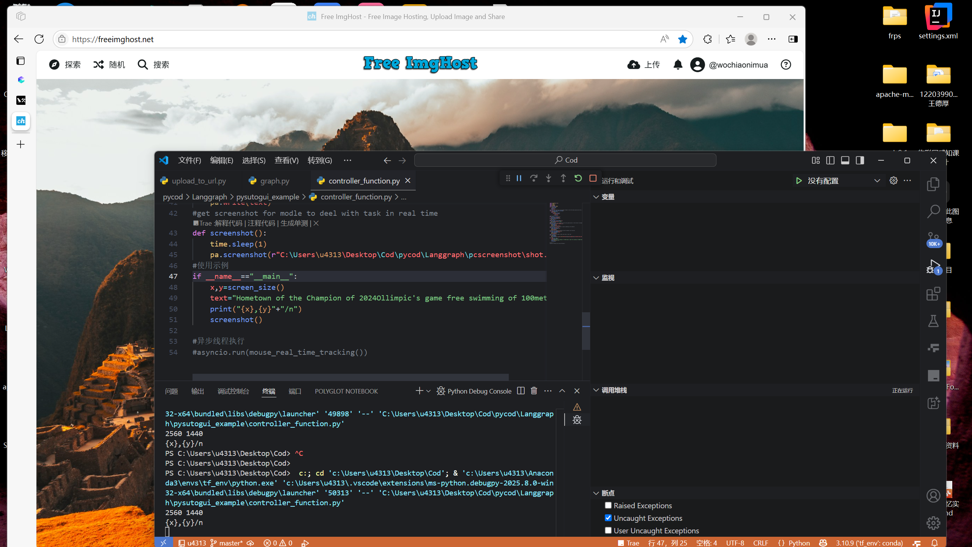This screenshot has height=547, width=972.
Task: Open VS Code Manage gear icon
Action: [x=933, y=523]
